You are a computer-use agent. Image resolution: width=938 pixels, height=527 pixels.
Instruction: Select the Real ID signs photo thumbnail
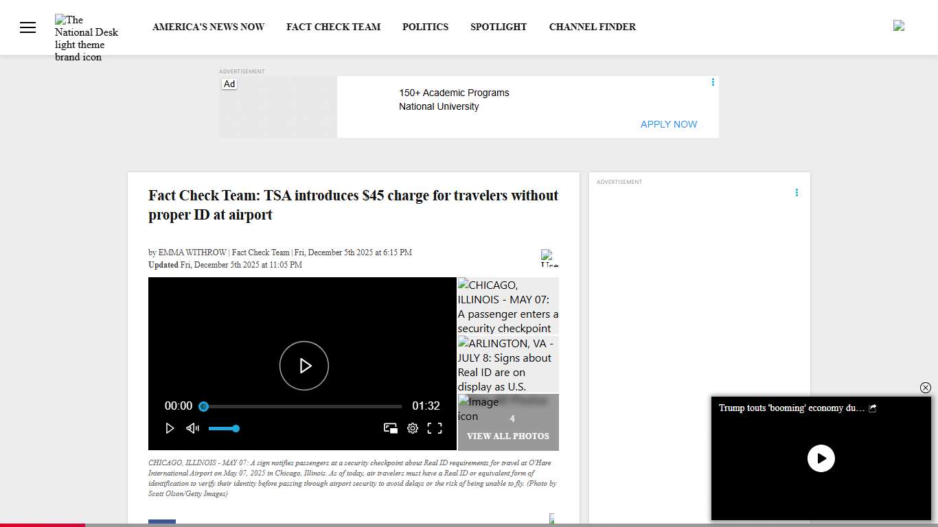point(508,364)
